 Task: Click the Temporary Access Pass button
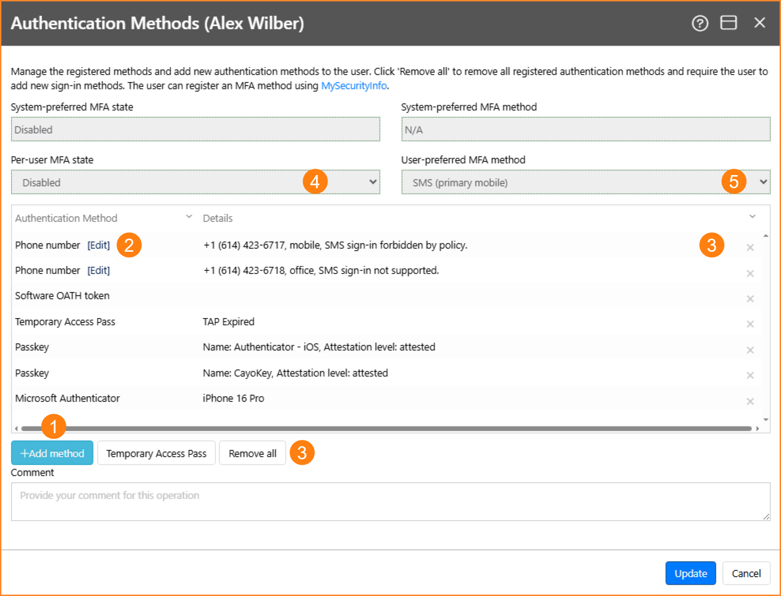[156, 453]
